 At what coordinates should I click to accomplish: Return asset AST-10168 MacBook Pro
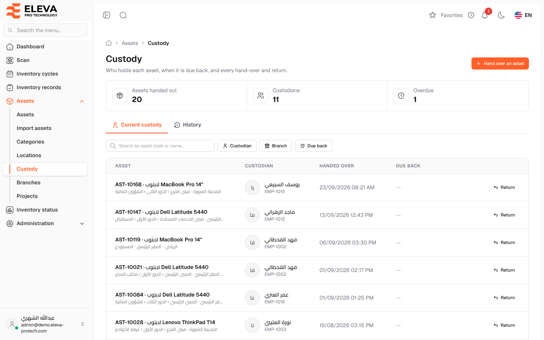pyautogui.click(x=504, y=187)
